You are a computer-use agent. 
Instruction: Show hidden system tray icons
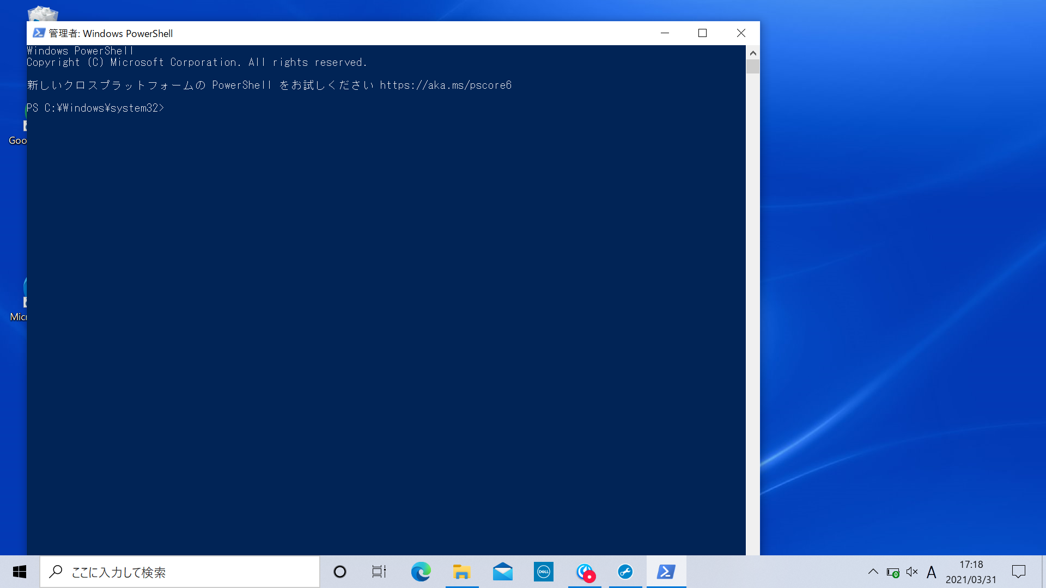pyautogui.click(x=873, y=572)
